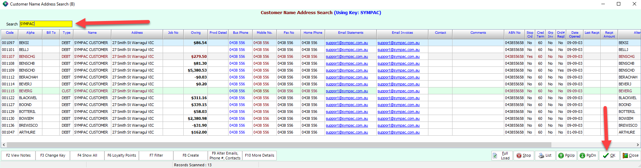Click the date 01-09-03 in ARTHURE row

click(575, 132)
